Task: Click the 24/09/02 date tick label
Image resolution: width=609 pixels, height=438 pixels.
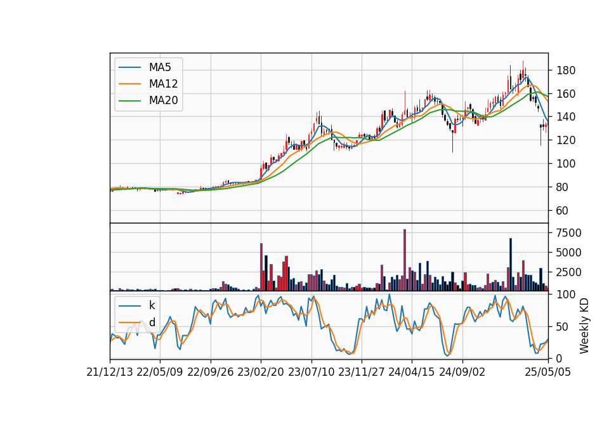Action: (x=462, y=372)
